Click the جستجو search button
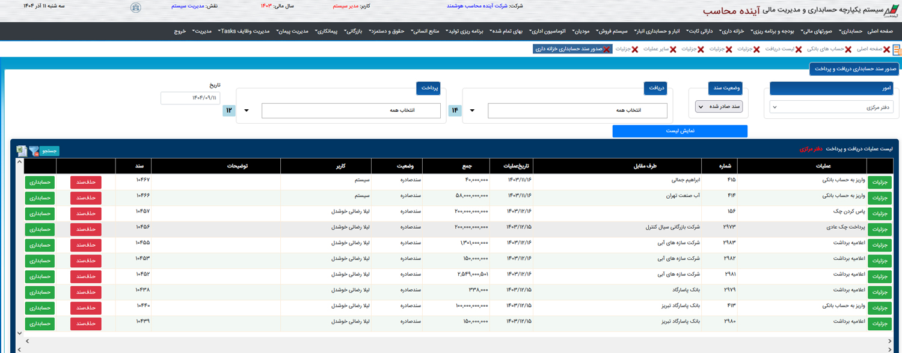The height and width of the screenshot is (353, 902). click(50, 151)
